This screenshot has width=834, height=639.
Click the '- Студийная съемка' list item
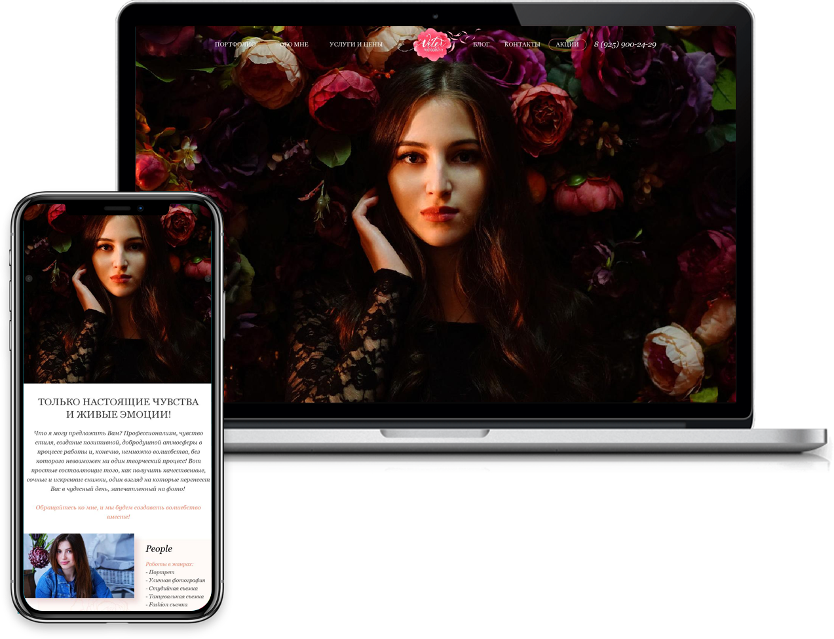pos(172,588)
